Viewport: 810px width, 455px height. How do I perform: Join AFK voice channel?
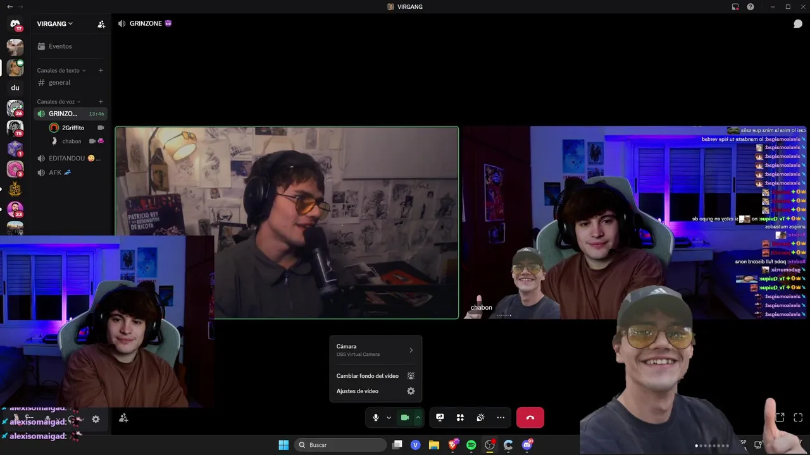click(x=70, y=173)
